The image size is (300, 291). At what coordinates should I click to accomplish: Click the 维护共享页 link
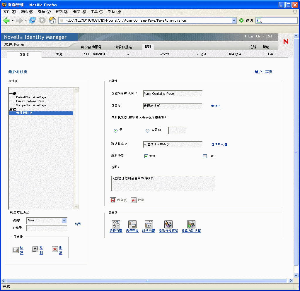263,71
